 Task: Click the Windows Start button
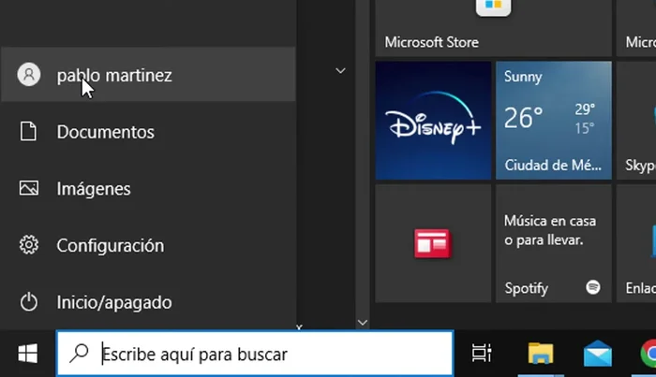tap(27, 354)
